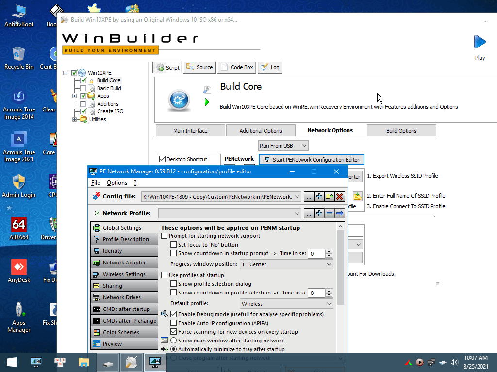Open Progress window position dropdown
This screenshot has width=497, height=372.
(x=286, y=264)
